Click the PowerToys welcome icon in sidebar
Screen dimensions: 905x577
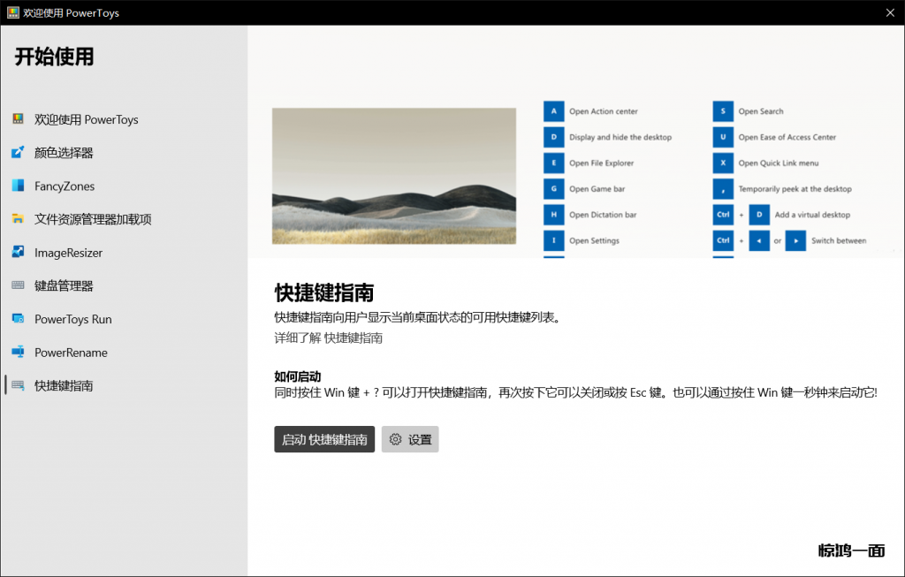[x=18, y=119]
